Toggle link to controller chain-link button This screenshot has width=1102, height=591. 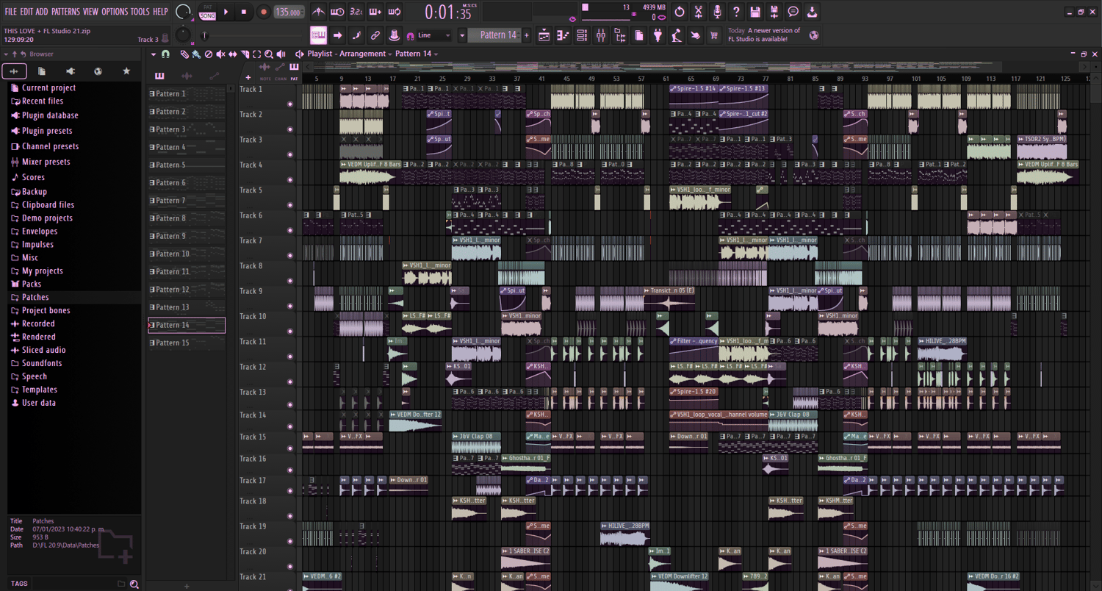375,35
